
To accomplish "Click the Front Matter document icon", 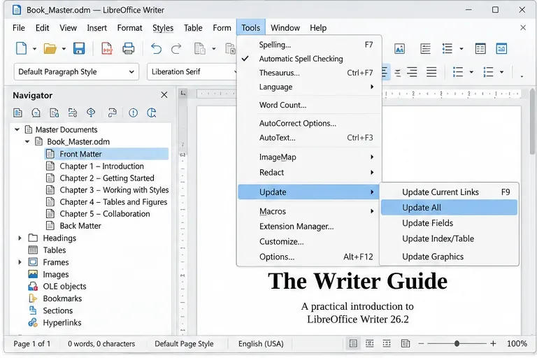I will 50,154.
